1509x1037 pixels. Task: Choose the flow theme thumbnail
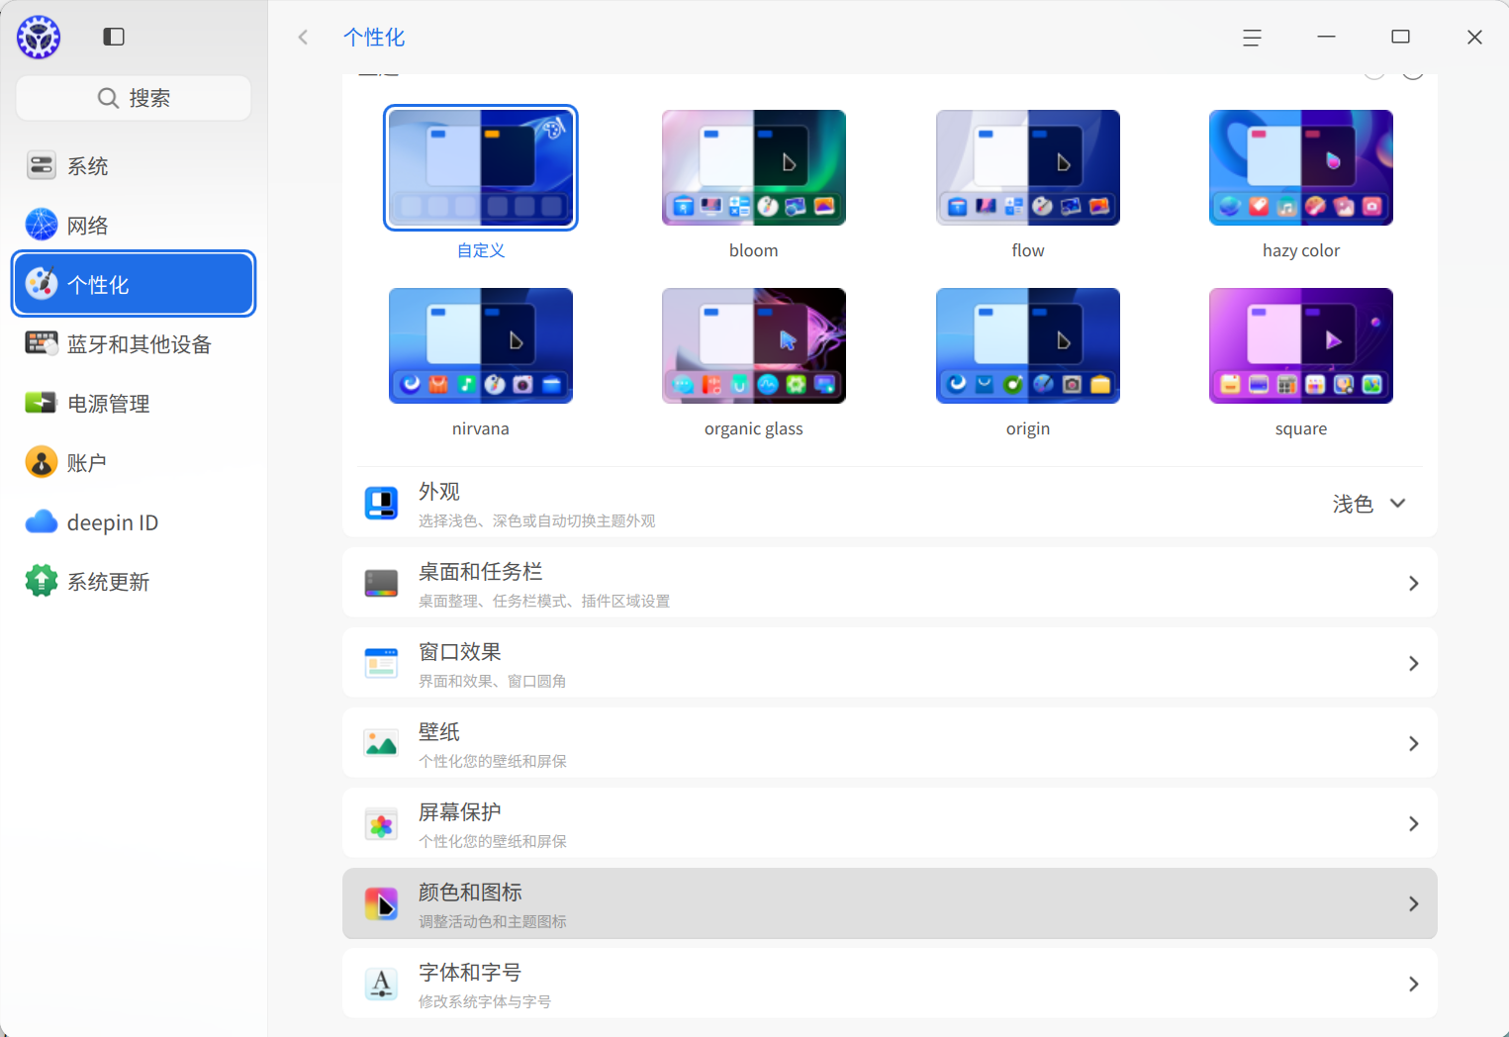[1028, 167]
